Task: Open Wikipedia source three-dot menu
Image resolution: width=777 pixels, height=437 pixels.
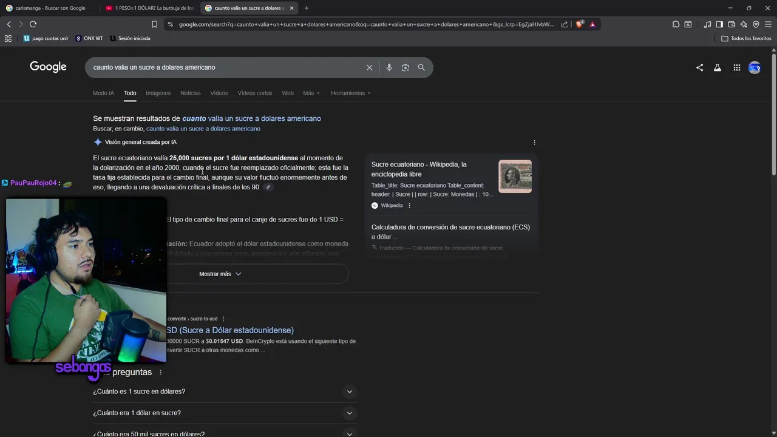Action: (x=409, y=206)
